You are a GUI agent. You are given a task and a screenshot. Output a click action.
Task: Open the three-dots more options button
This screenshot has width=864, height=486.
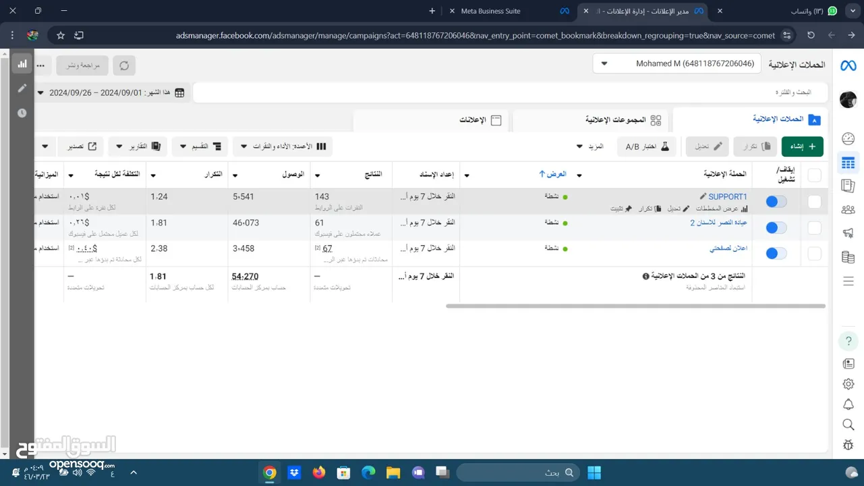pos(41,65)
